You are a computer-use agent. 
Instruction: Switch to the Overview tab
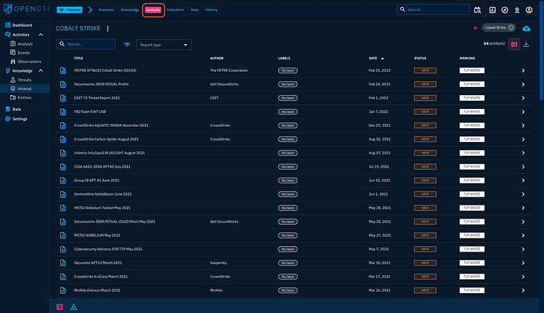click(106, 10)
